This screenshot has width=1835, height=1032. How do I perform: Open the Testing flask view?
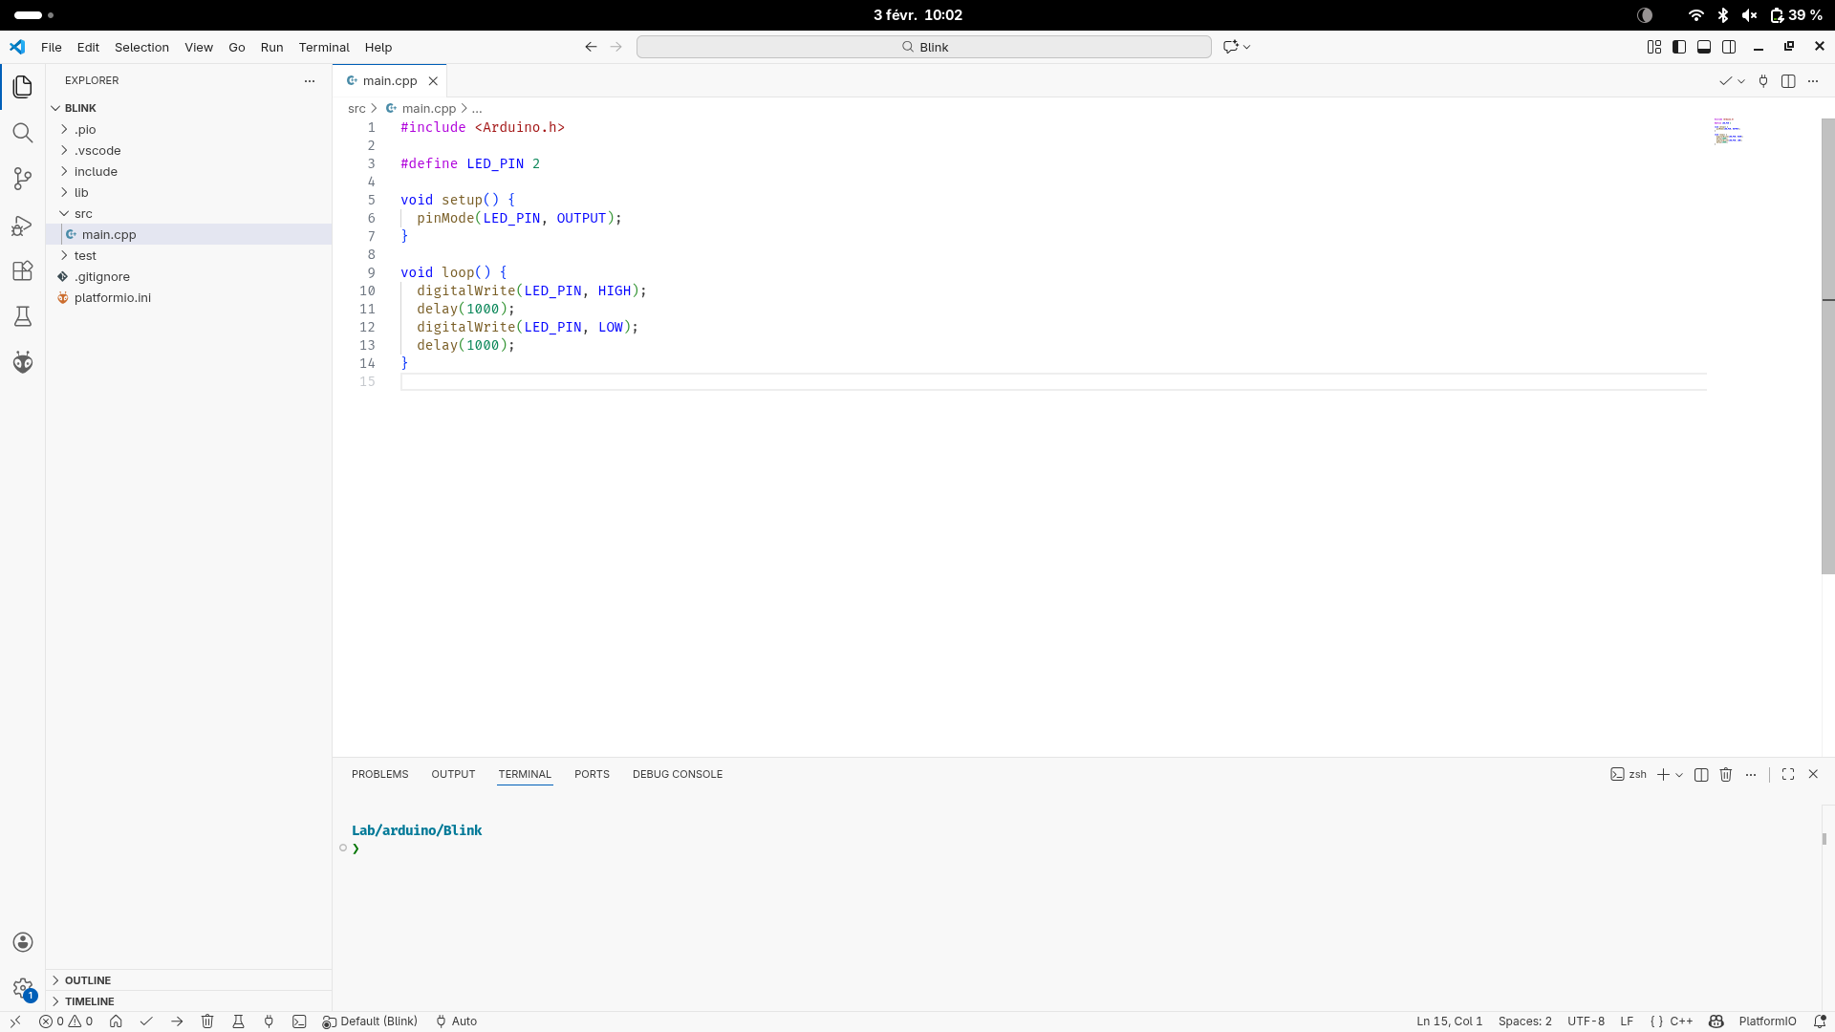tap(23, 316)
